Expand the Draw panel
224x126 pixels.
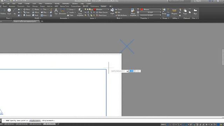click(9, 18)
